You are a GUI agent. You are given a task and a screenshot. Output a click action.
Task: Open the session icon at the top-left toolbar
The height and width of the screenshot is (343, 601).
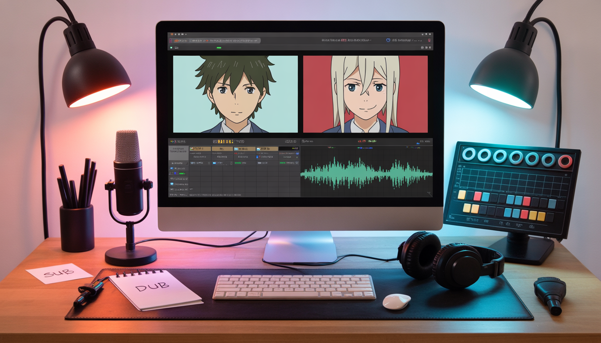[x=172, y=33]
